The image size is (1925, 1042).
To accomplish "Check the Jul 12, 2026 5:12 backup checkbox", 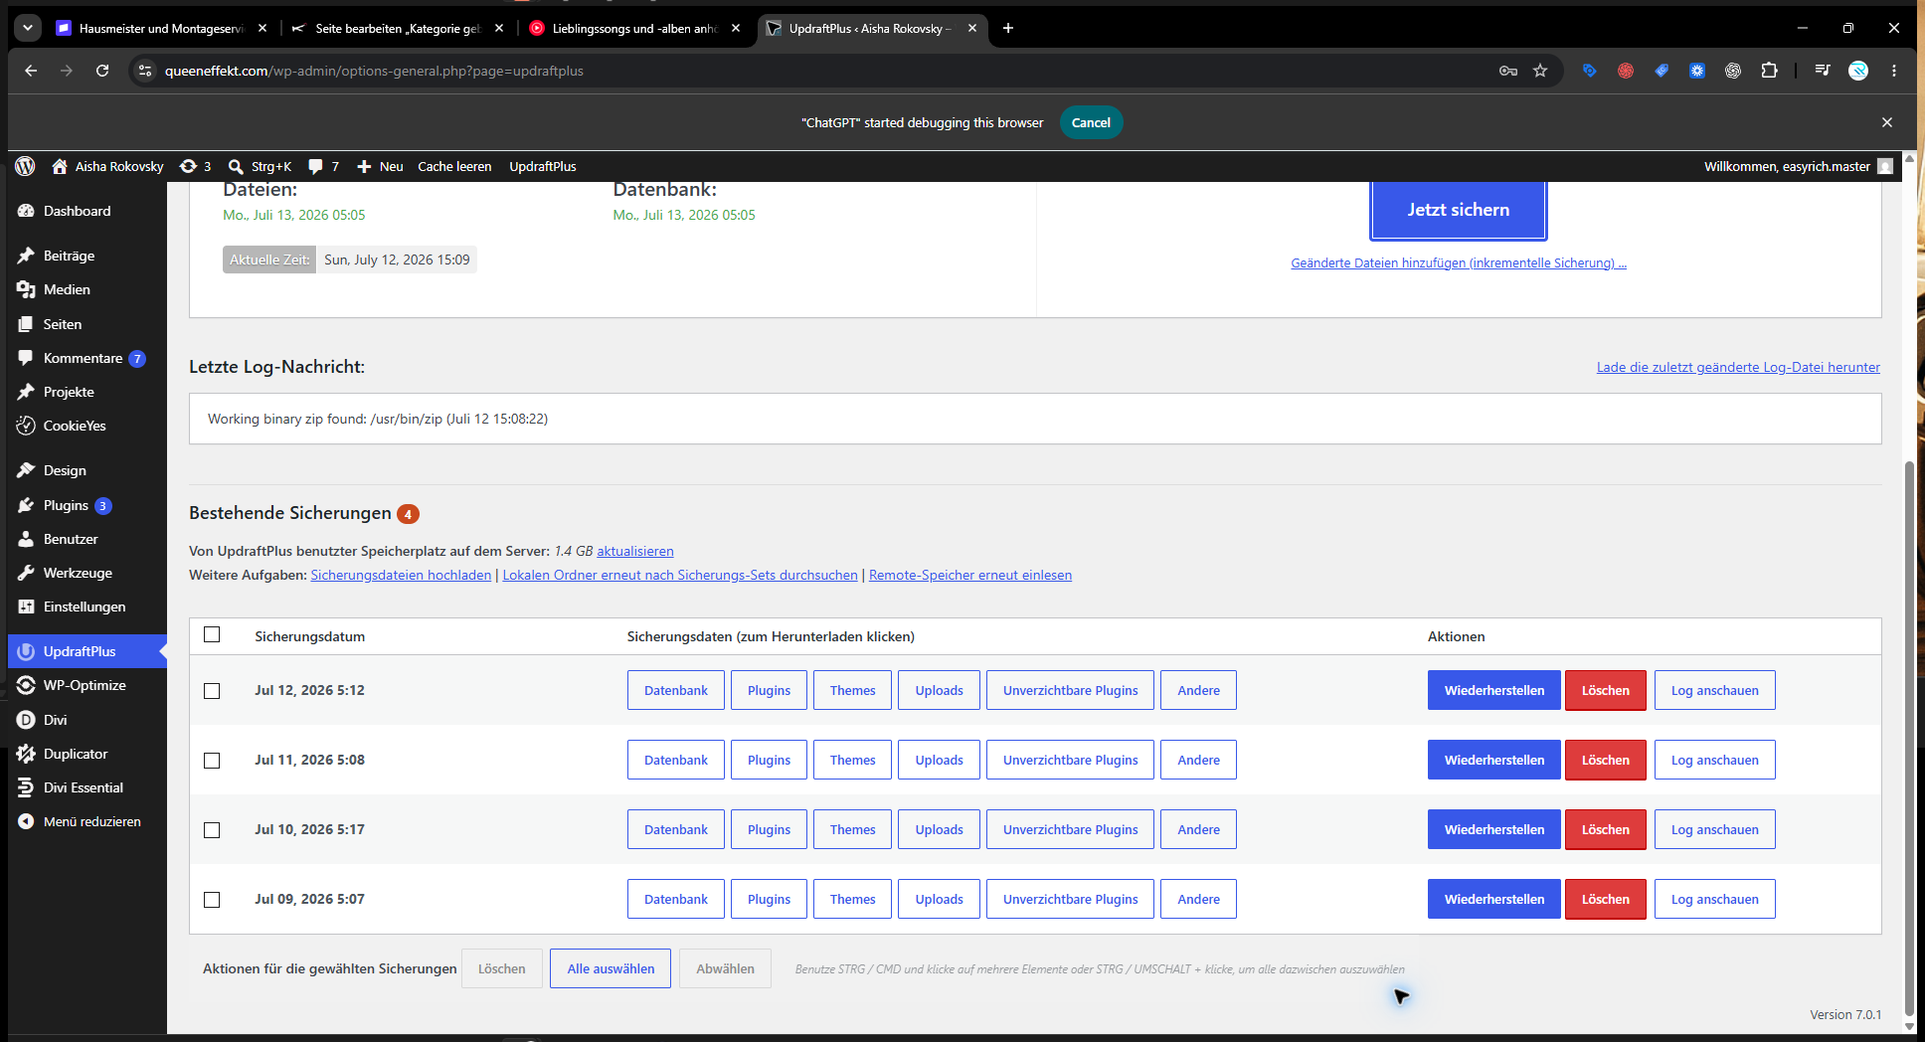I will [x=212, y=691].
